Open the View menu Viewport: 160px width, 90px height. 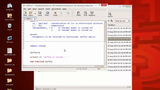click(x=34, y=9)
